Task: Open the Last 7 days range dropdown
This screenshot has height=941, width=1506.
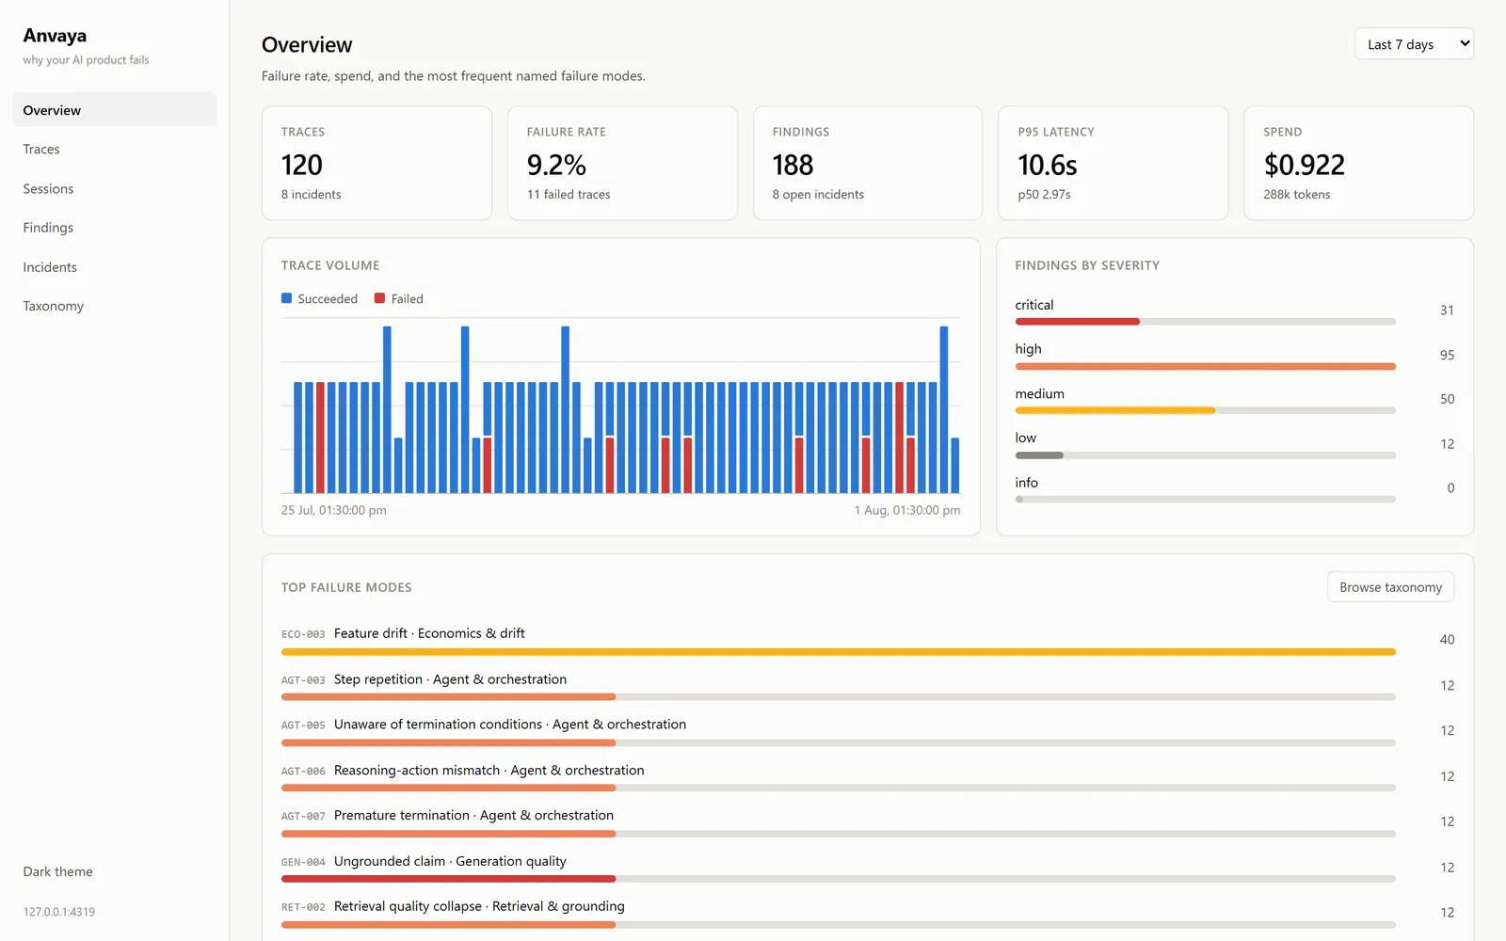Action: tap(1414, 44)
